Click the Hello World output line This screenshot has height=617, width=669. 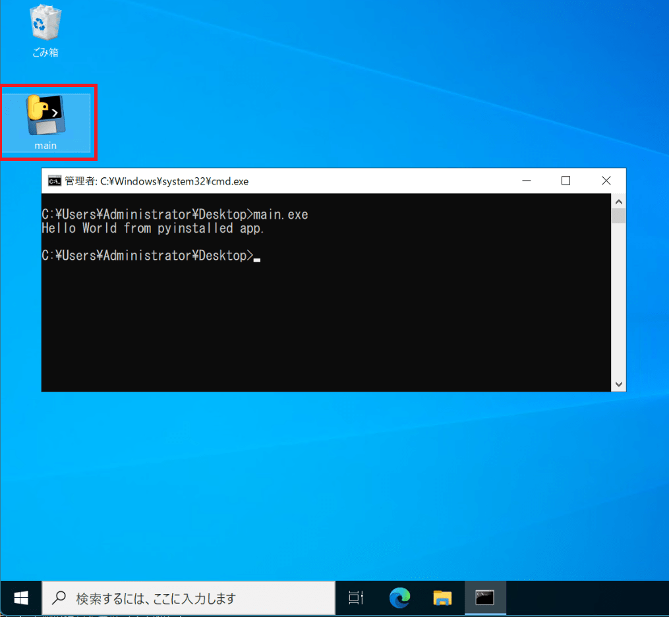[x=153, y=228]
